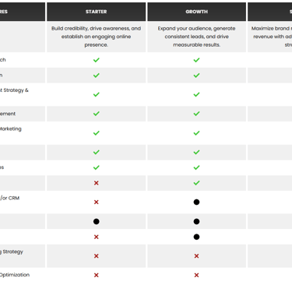Click Growth's red X in the Strategy row

click(x=196, y=256)
